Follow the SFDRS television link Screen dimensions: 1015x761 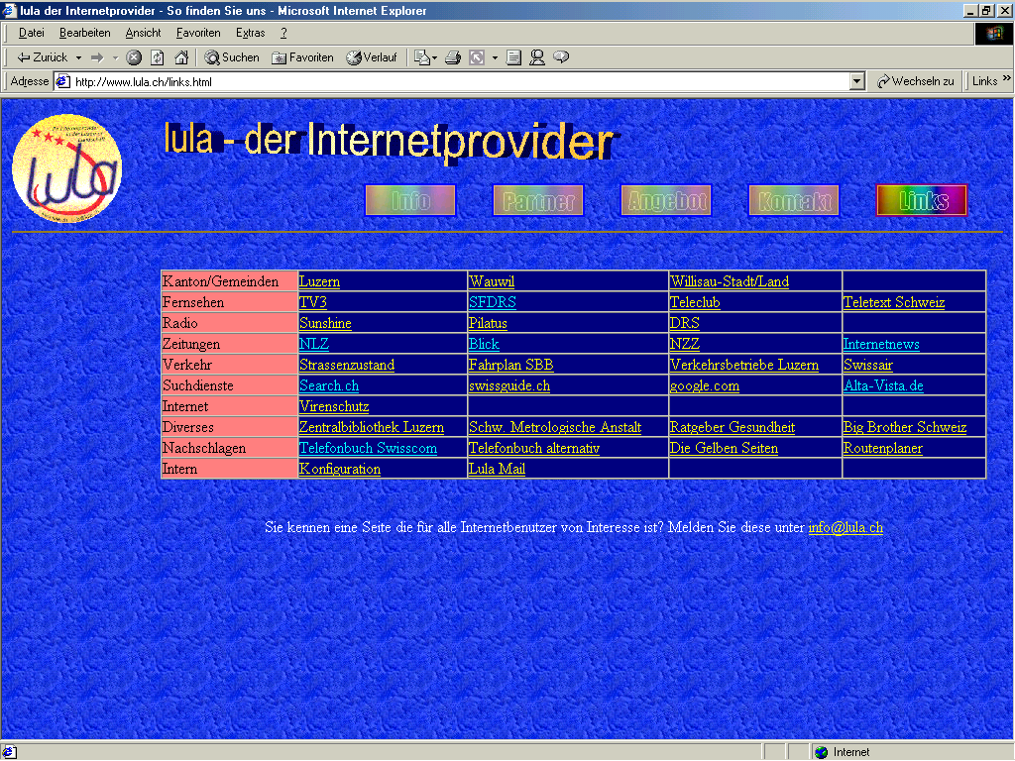coord(493,302)
